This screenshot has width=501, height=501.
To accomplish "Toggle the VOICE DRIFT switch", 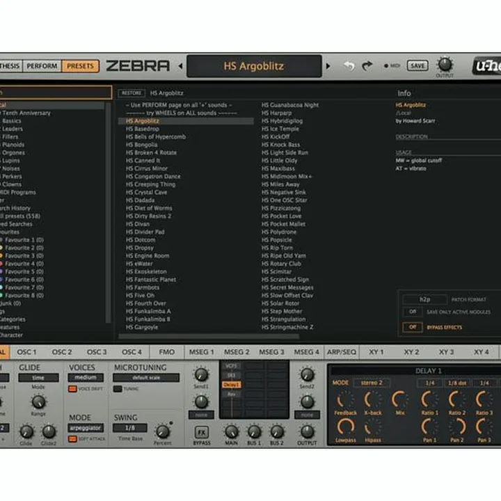I will pyautogui.click(x=73, y=389).
